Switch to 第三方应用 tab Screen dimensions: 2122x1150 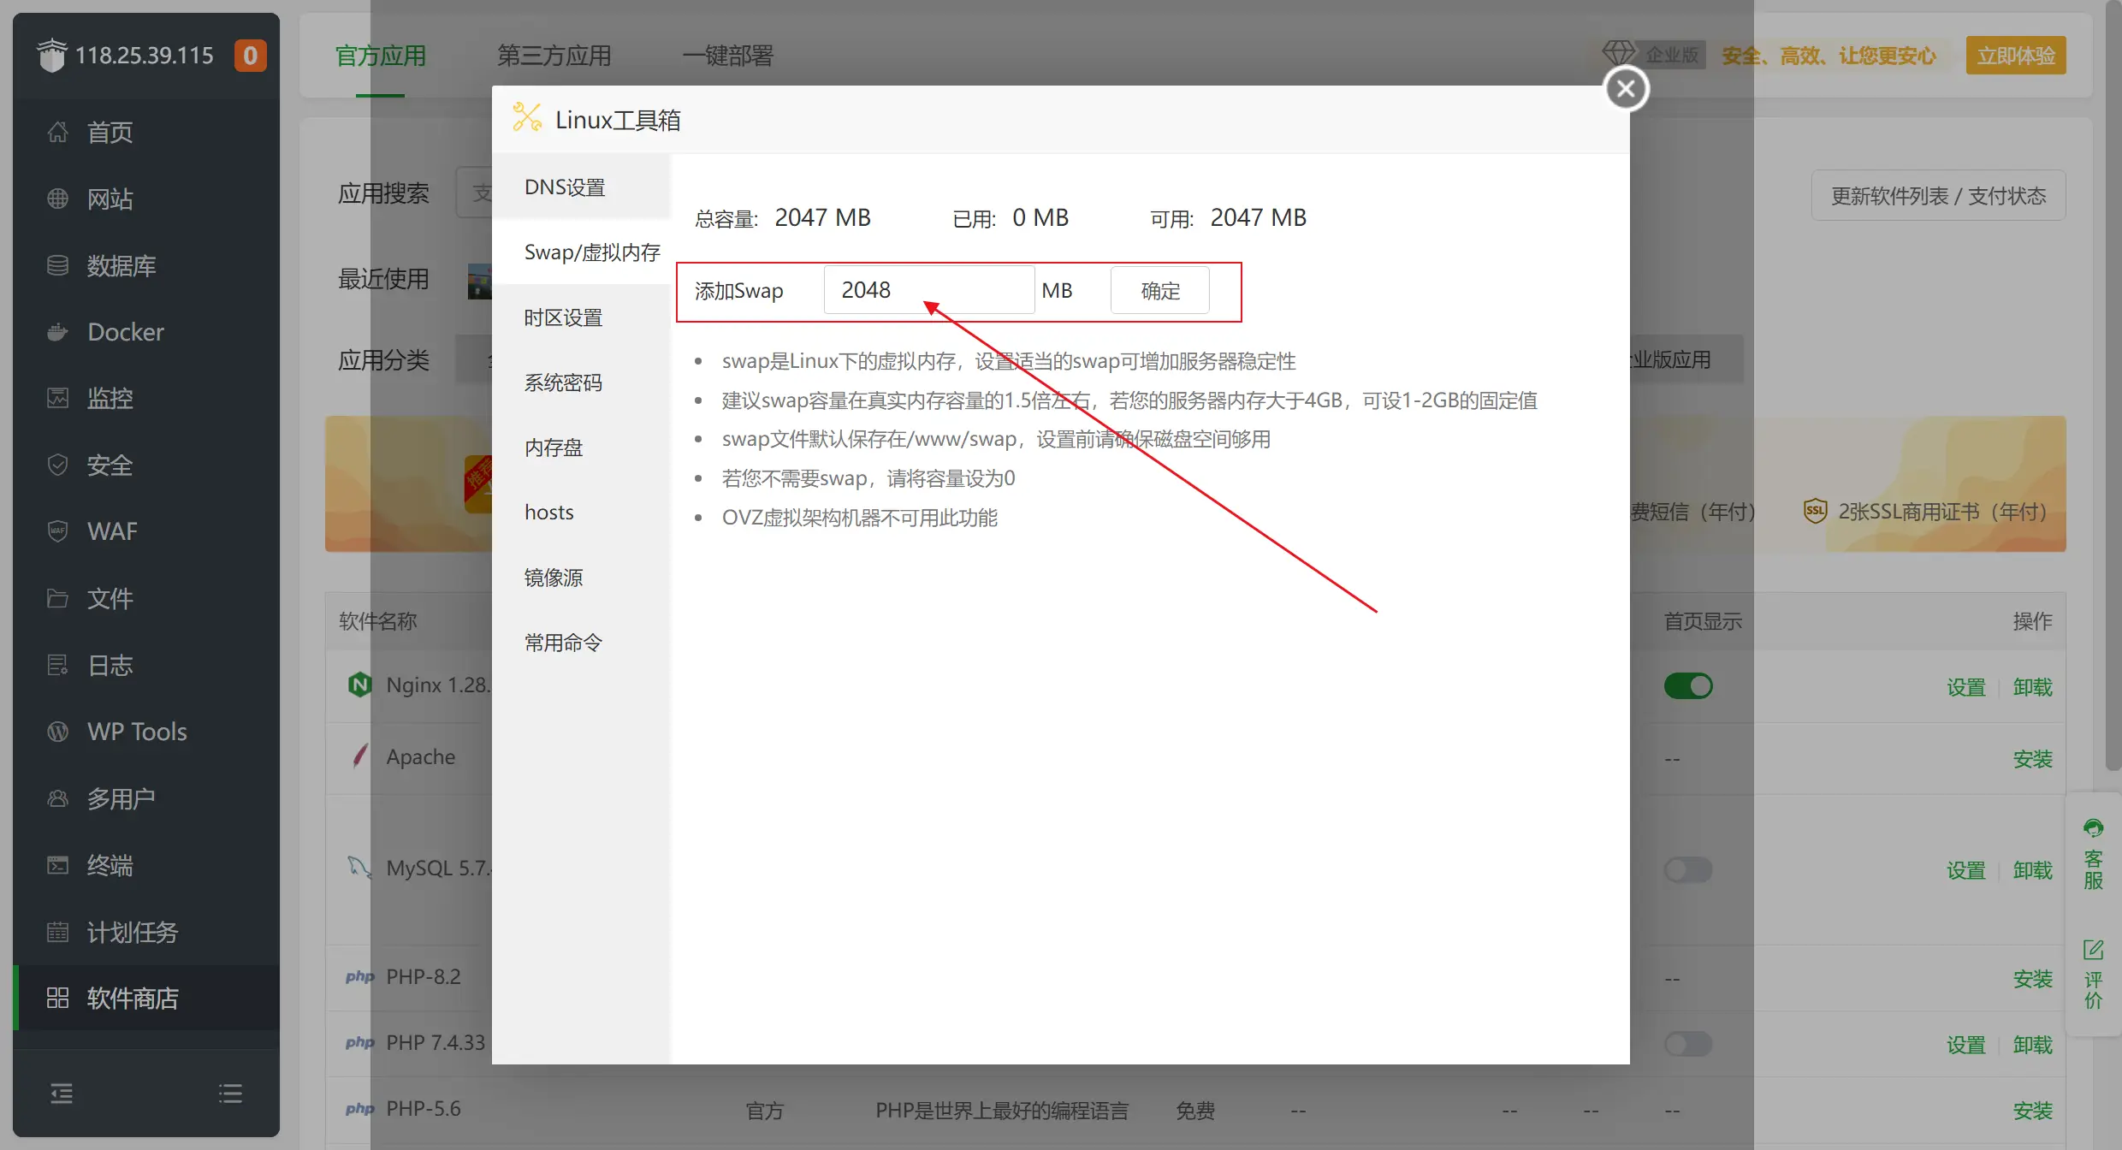coord(554,55)
